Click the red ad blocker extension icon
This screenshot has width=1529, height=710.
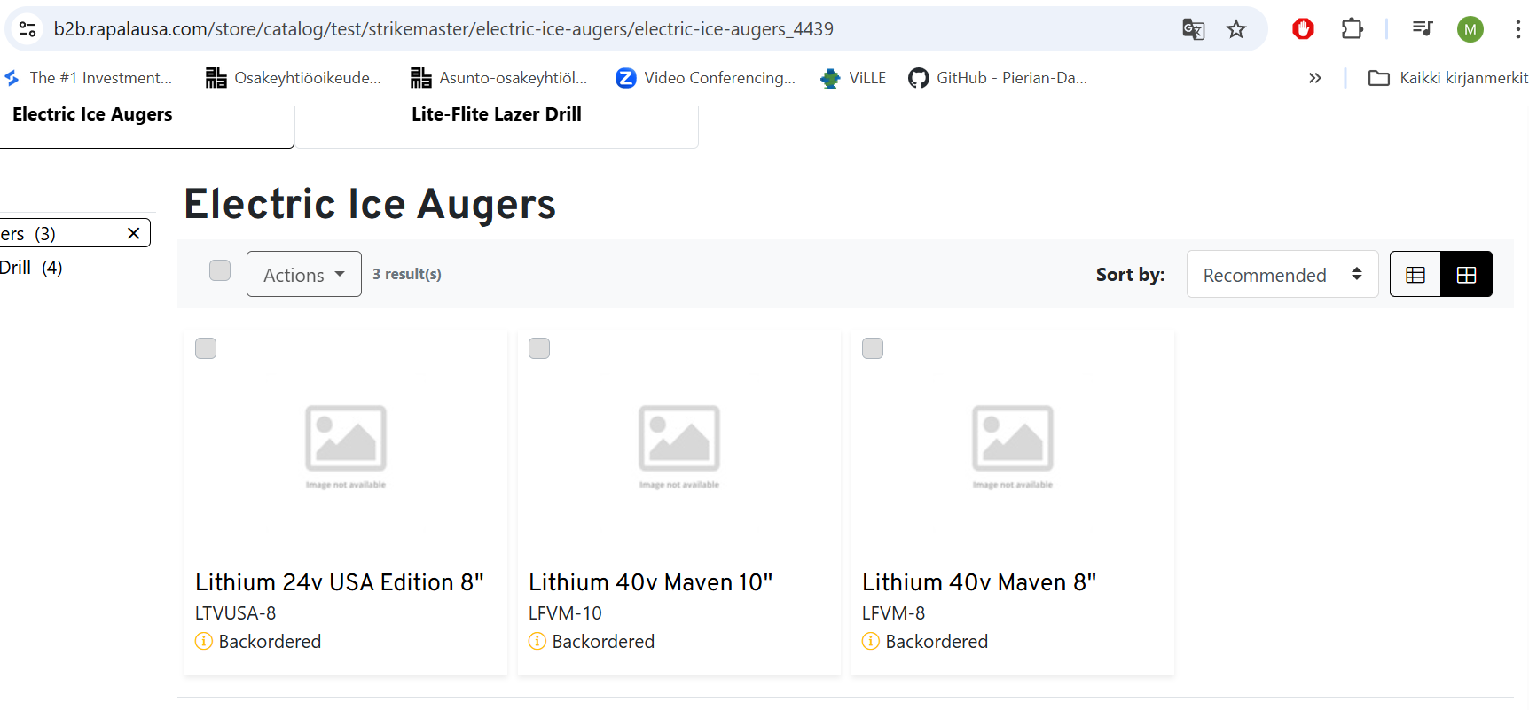[x=1302, y=29]
